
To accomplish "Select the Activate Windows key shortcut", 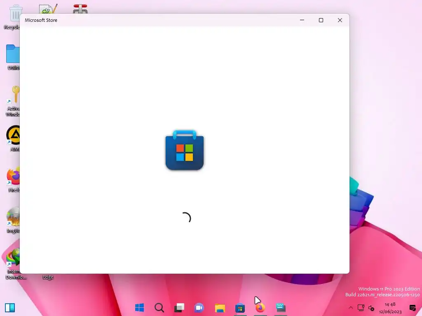I will [12, 101].
